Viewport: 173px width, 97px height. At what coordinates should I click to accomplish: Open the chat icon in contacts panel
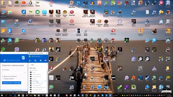tap(41, 60)
